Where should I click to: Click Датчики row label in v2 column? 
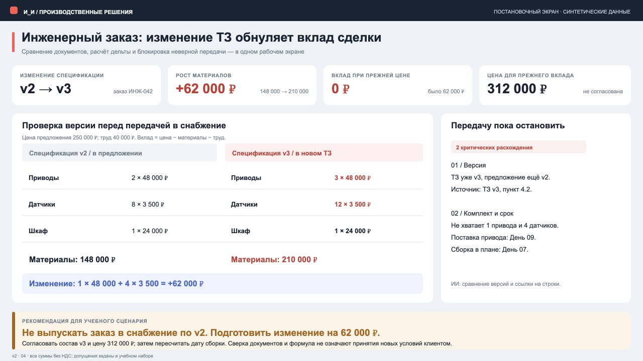[42, 205]
